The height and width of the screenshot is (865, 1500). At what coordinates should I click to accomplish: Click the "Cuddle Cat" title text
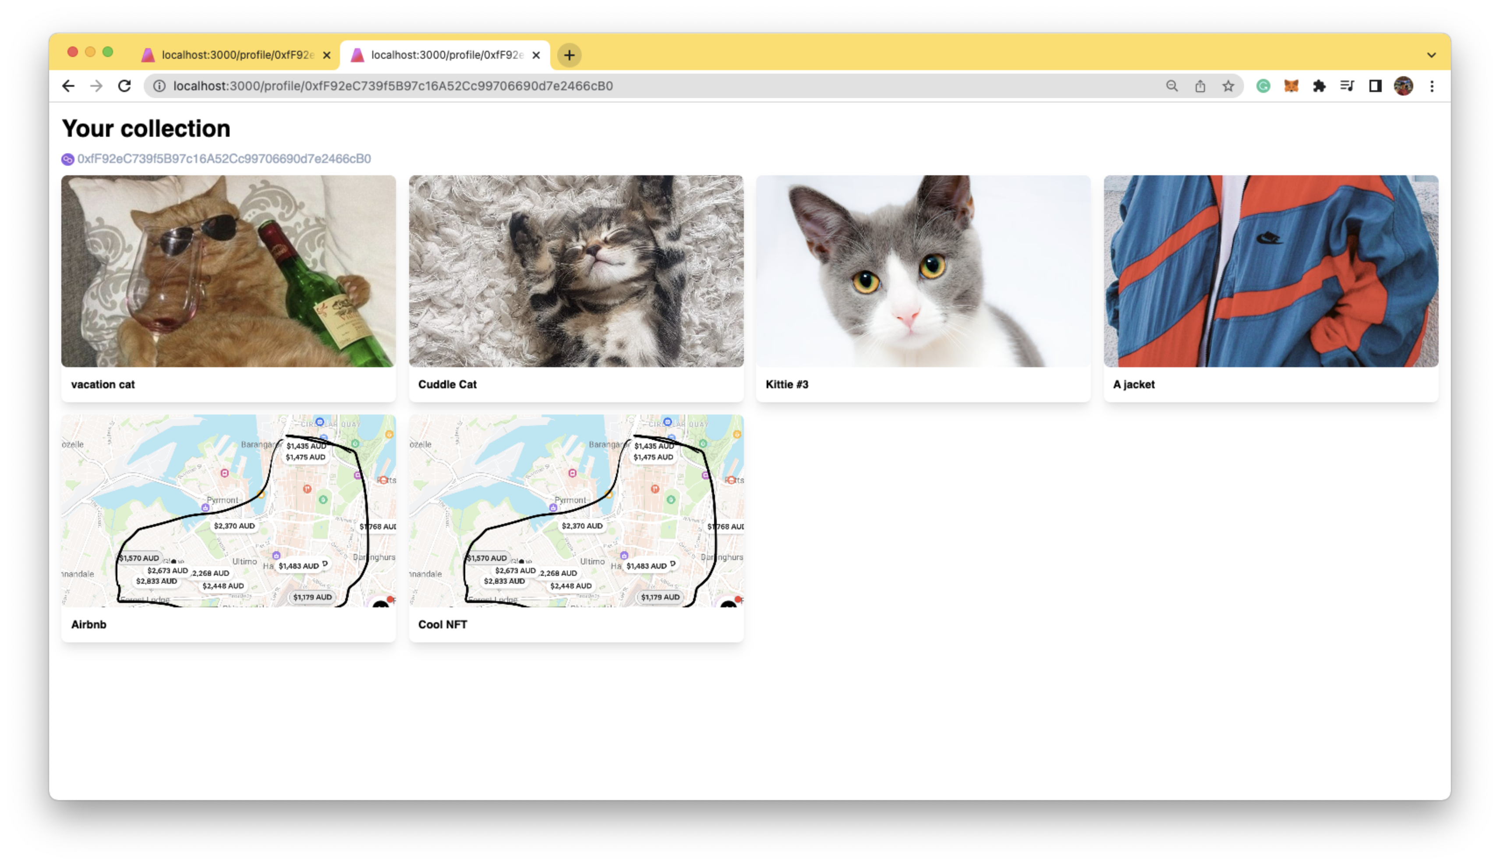click(447, 384)
